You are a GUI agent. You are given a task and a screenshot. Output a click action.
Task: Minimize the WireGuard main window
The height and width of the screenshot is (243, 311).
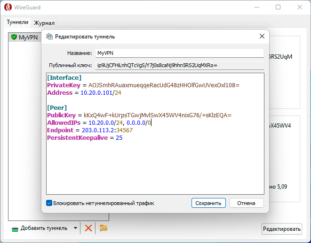[x=256, y=8]
